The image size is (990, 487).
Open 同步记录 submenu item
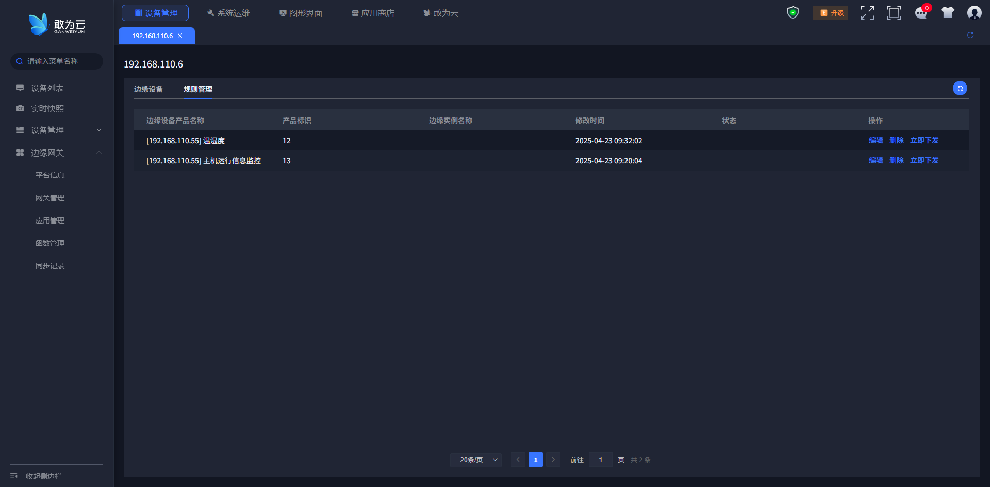point(50,266)
